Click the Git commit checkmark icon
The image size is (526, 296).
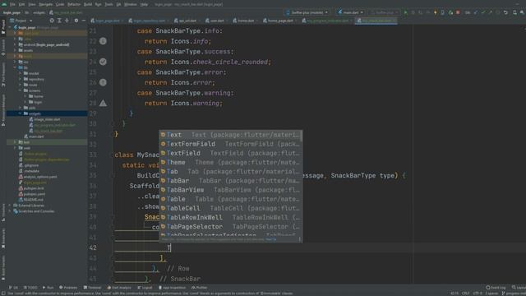click(483, 12)
